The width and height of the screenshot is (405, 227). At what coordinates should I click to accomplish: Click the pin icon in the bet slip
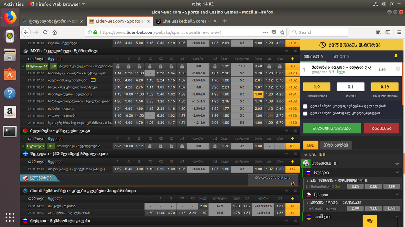coord(396,56)
